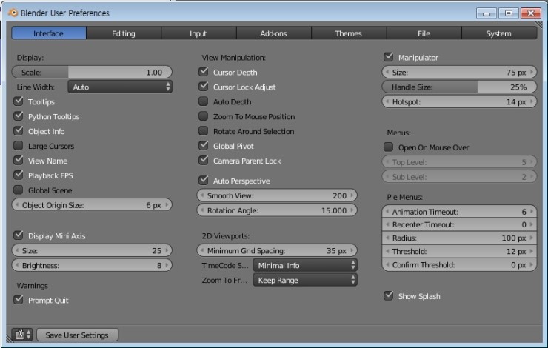Screen dimensions: 548x348
Task: Increase Manipulator Size with right arrow
Action: pos(532,72)
